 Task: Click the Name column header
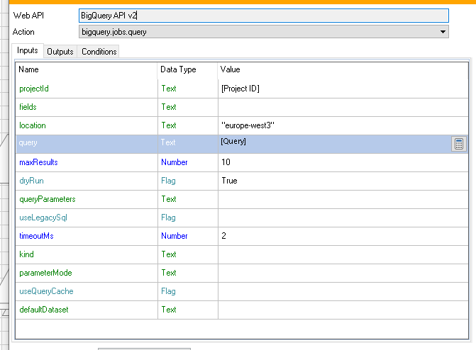click(29, 69)
